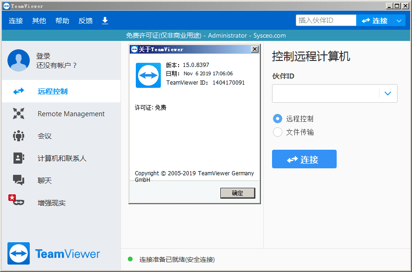
Task: Minimize the TeamViewer main window
Action: tap(389, 6)
